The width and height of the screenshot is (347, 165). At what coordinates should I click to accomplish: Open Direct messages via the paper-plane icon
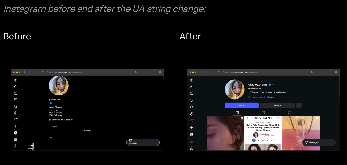click(191, 100)
